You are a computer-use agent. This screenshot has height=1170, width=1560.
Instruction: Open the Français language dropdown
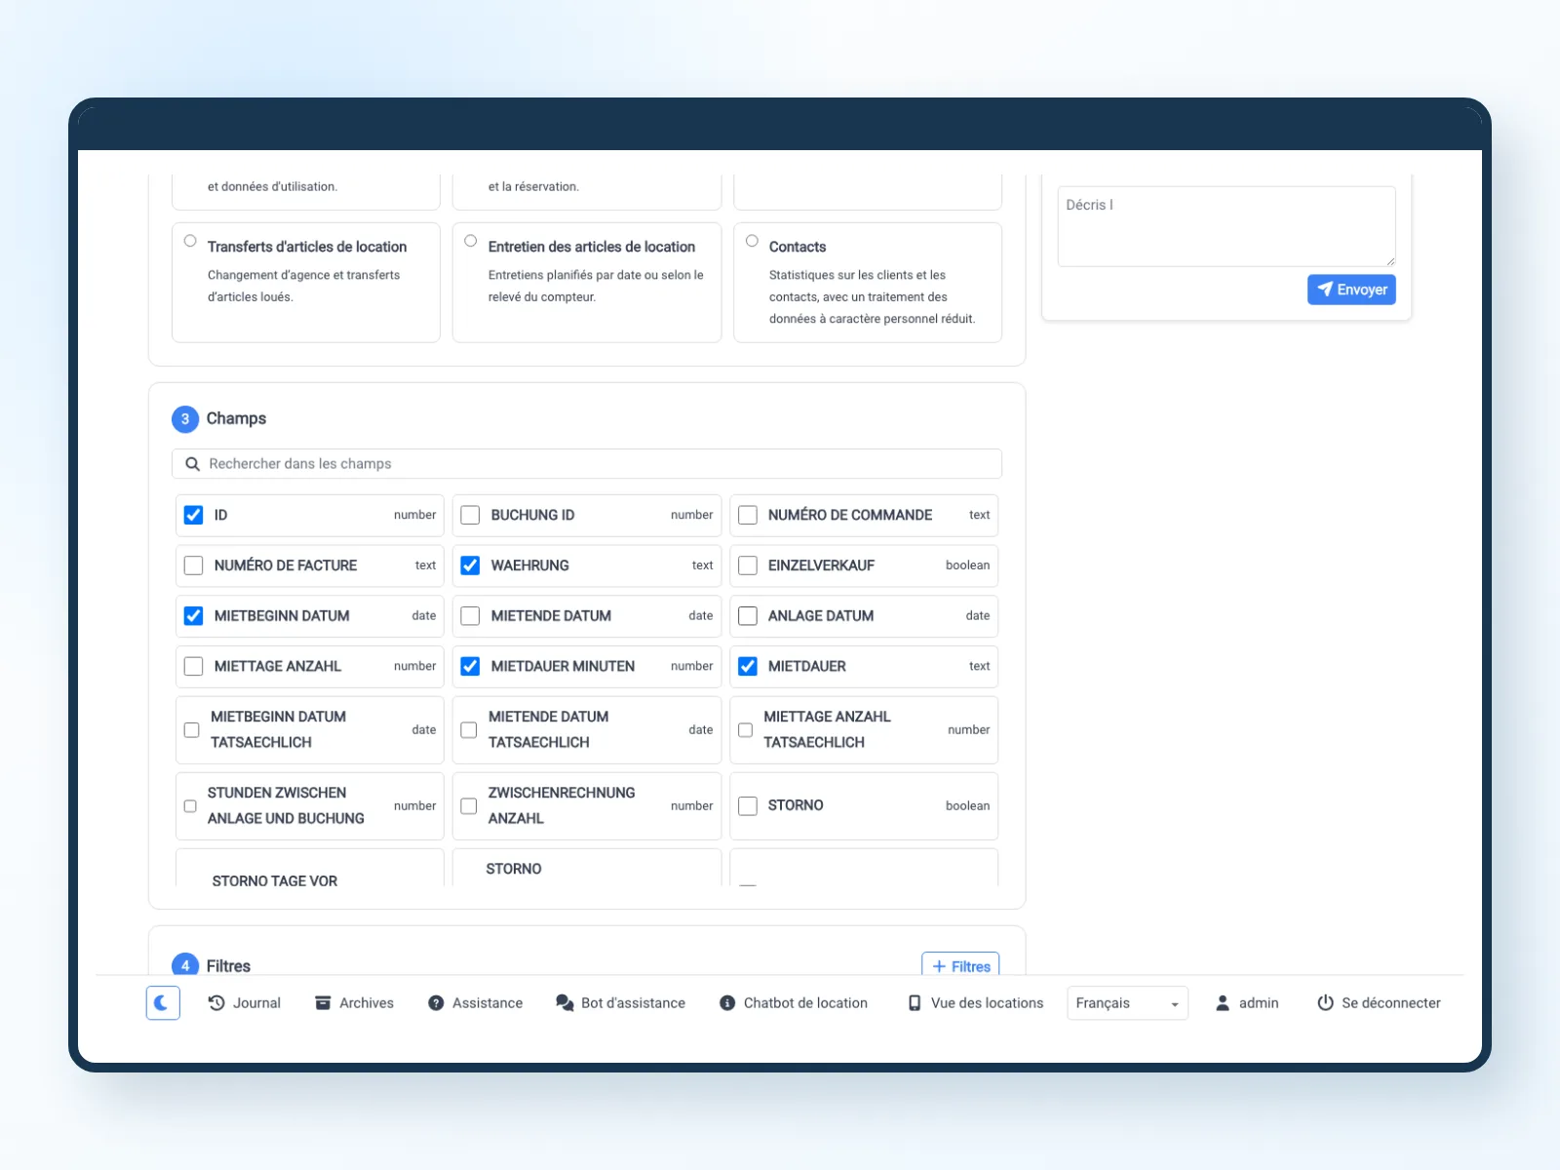click(x=1127, y=1003)
